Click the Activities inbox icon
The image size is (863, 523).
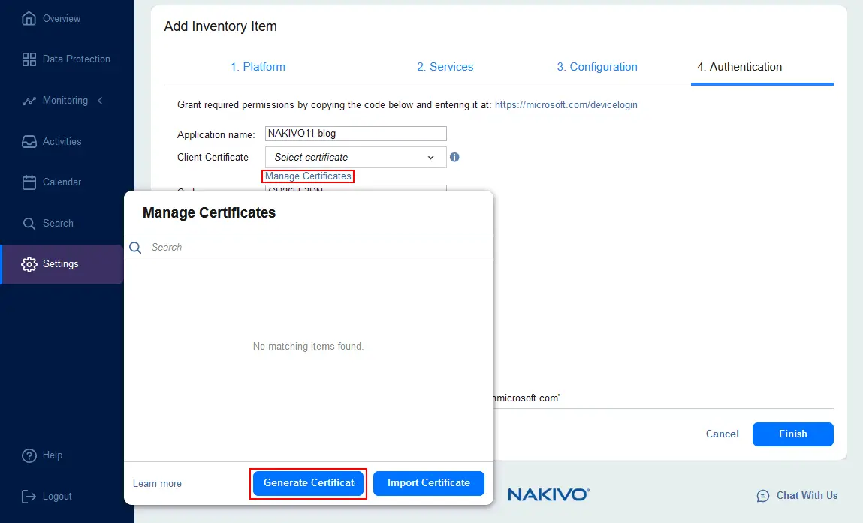coord(29,141)
